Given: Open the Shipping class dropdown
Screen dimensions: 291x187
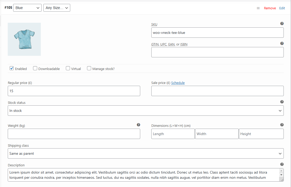Looking at the screenshot, I should pos(146,153).
